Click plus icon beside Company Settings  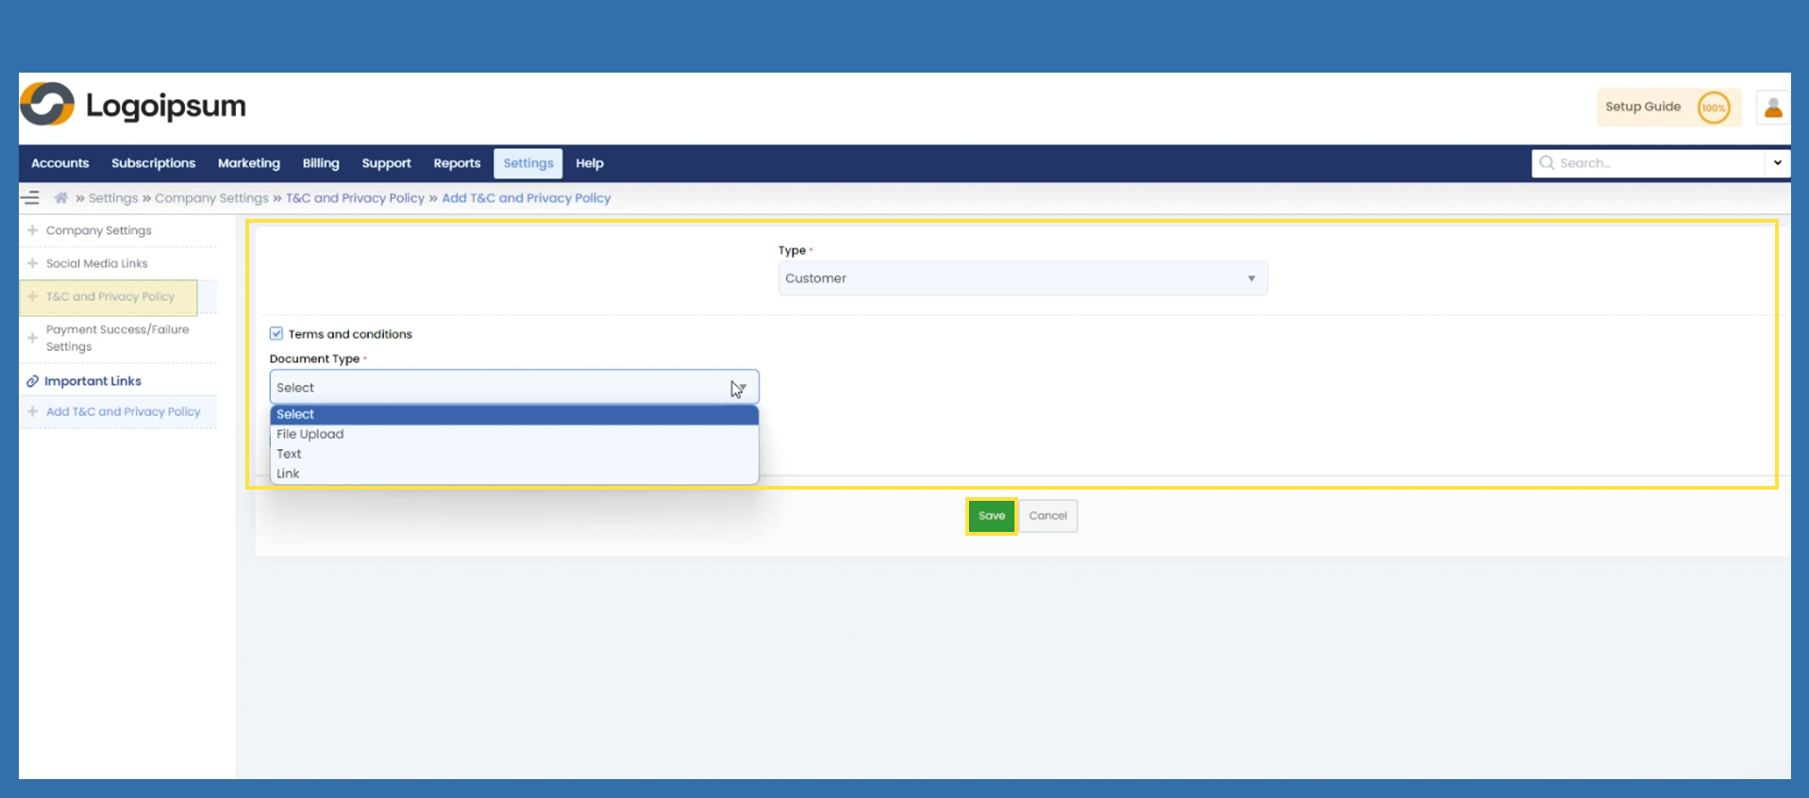click(x=33, y=230)
